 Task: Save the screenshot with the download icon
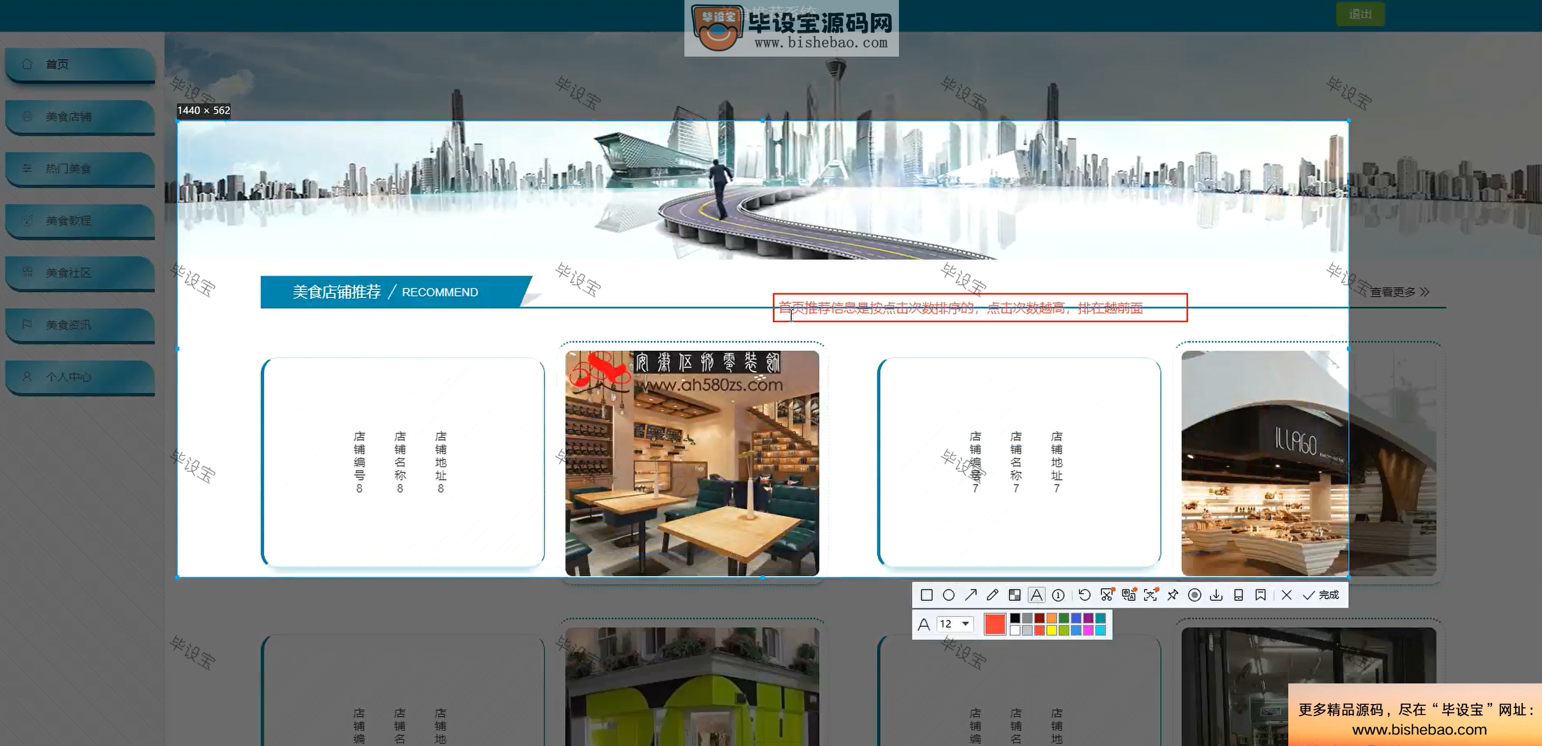1216,595
